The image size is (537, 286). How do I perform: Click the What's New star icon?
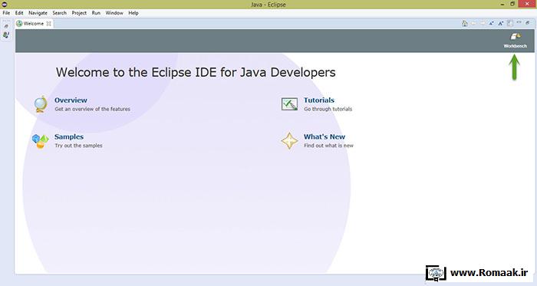coord(289,140)
